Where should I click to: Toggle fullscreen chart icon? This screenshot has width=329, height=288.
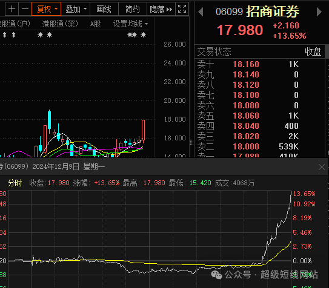[x=182, y=9]
